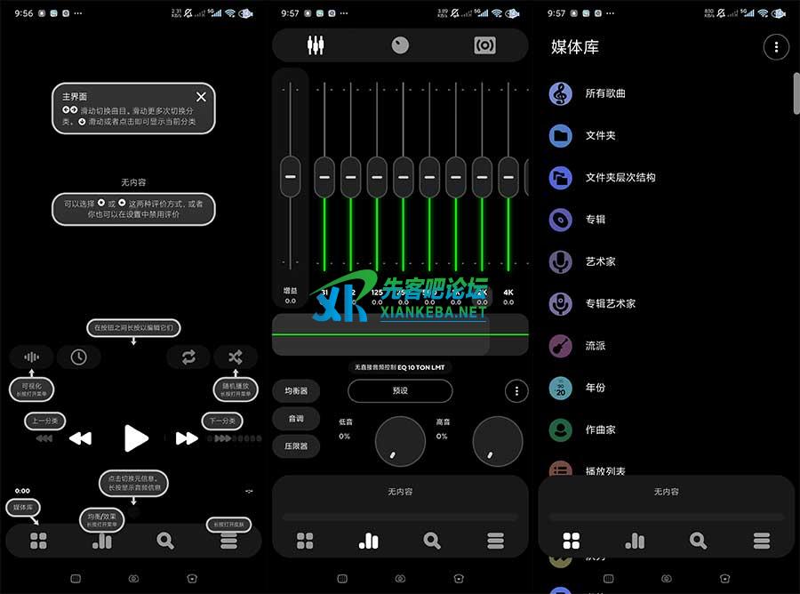Open the 所有歌曲 library category
Screen dimensions: 800x594
[x=604, y=93]
